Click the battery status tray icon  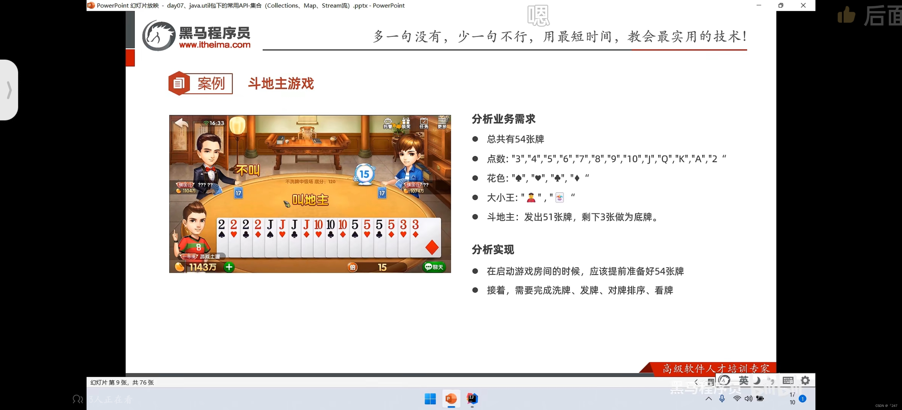coord(760,398)
